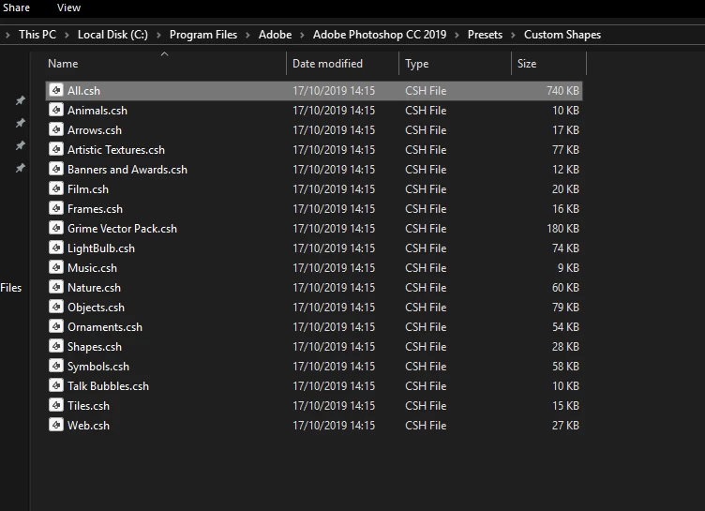Select the Web.csh file name
705x511 pixels.
tap(88, 426)
